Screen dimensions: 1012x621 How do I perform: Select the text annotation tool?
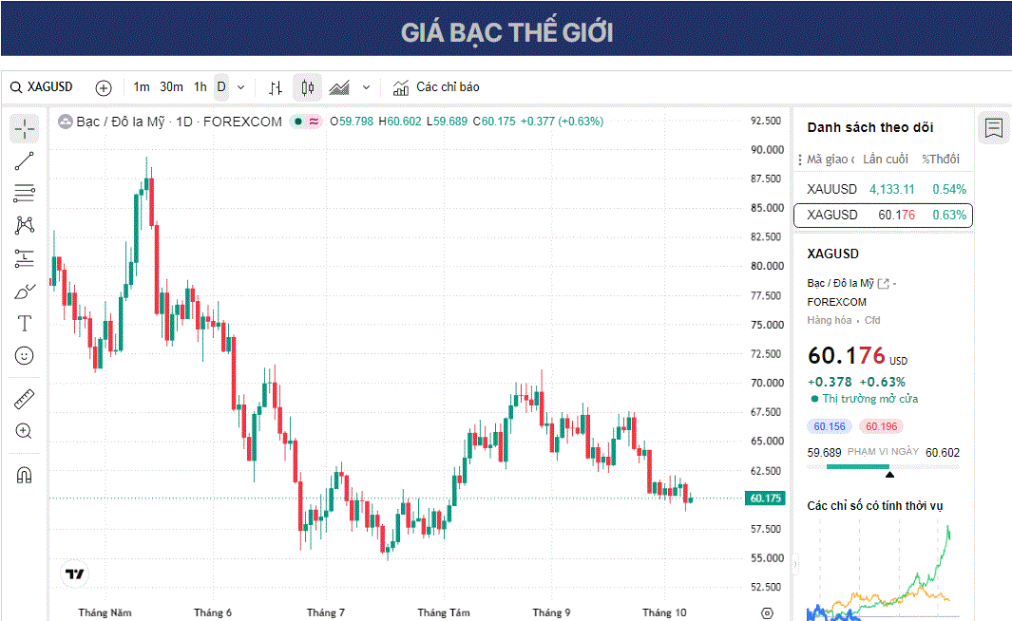[25, 323]
